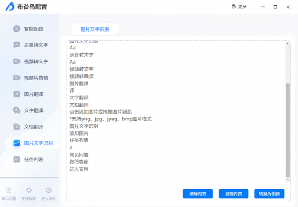Click the recognized line 进入官网 in results
This screenshot has height=207, width=298.
click(79, 169)
